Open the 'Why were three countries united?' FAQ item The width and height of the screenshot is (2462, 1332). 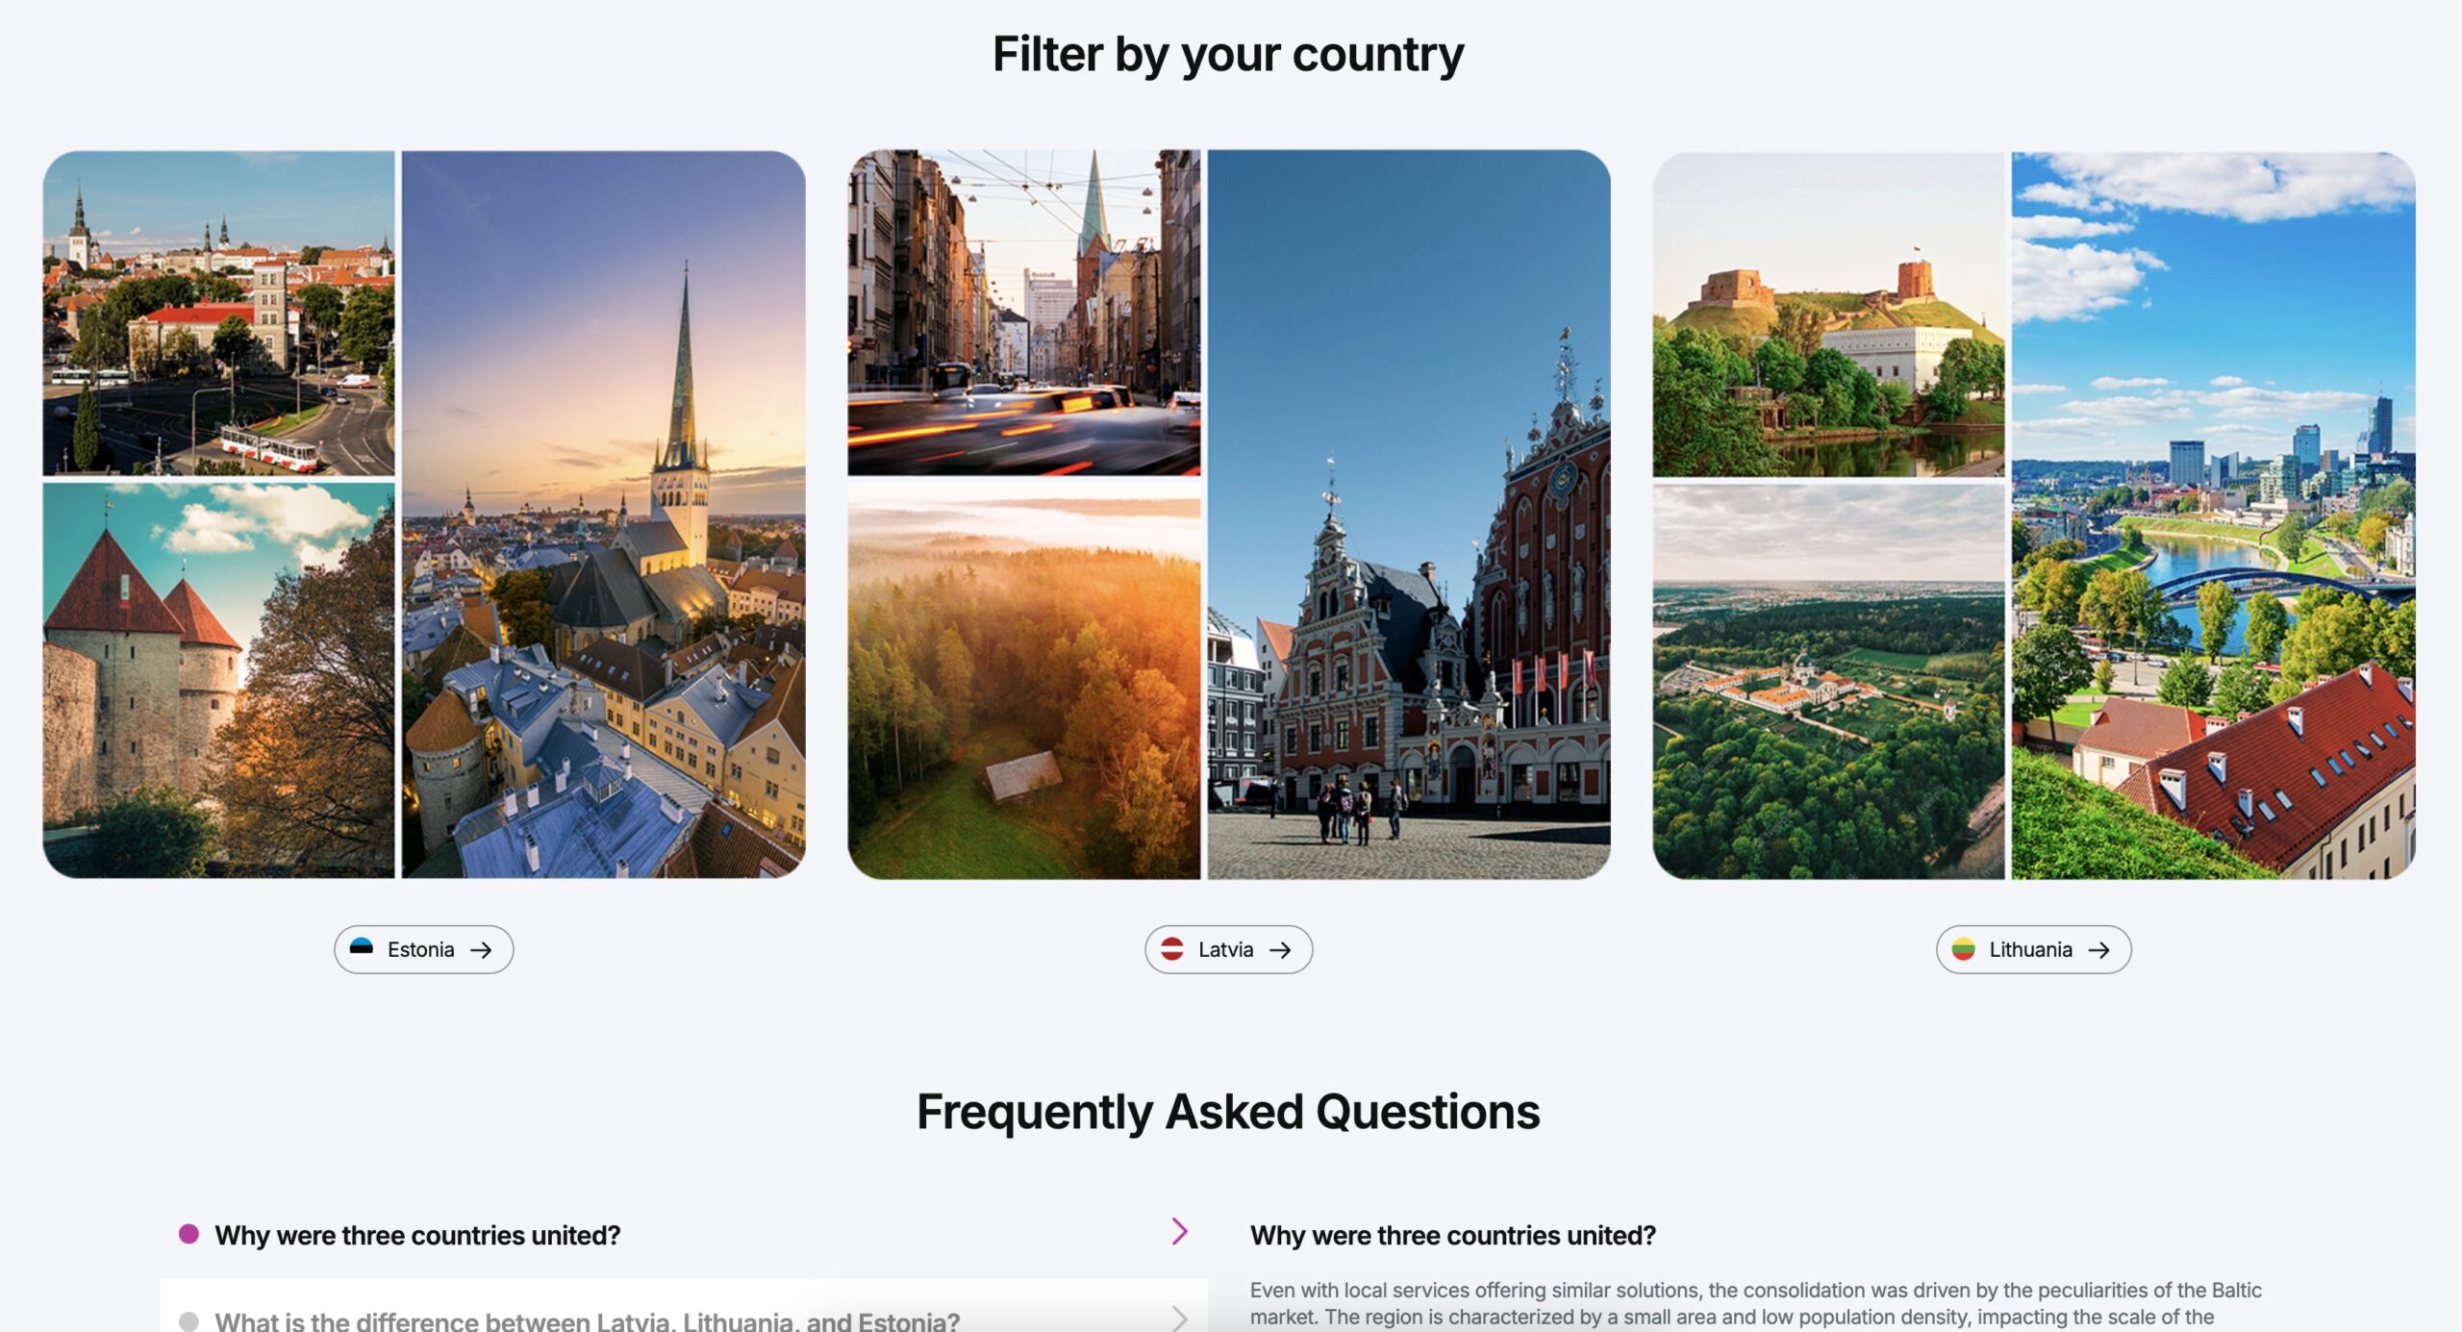684,1235
